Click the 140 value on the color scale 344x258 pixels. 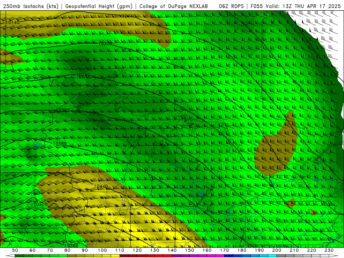172,250
